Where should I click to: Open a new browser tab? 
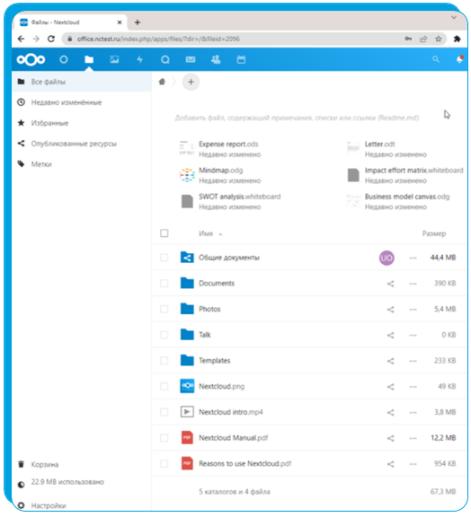(x=138, y=22)
